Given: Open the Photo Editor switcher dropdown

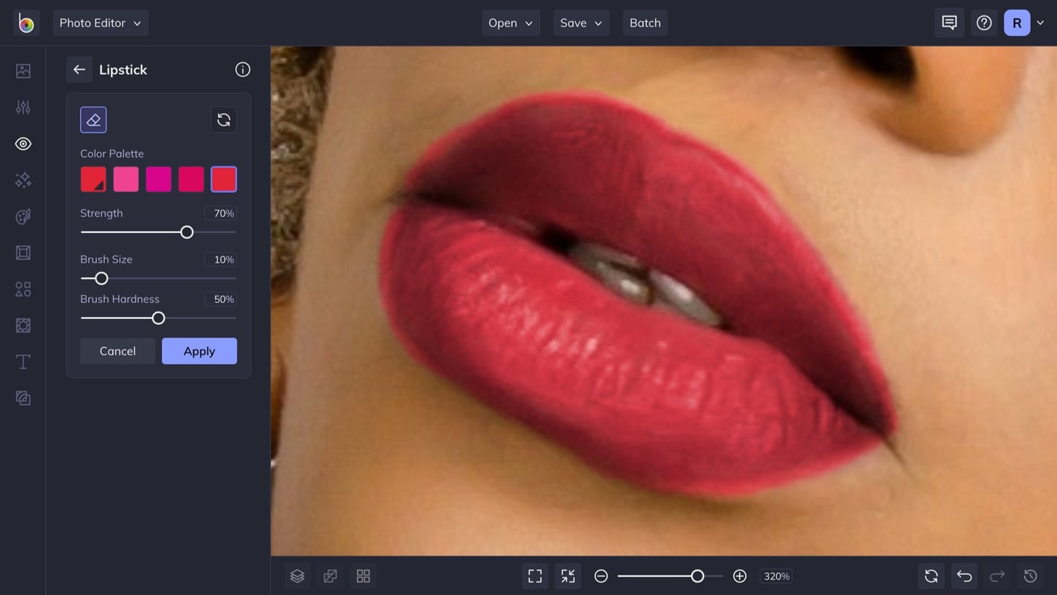Looking at the screenshot, I should click(101, 23).
